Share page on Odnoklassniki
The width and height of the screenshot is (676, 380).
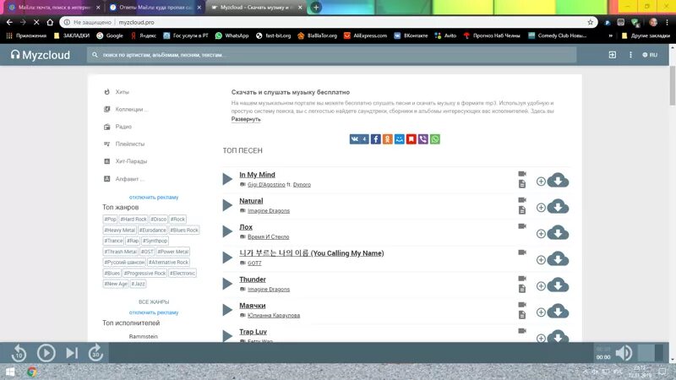click(388, 139)
